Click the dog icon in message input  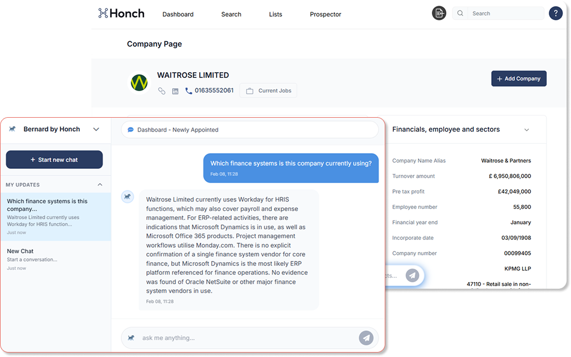(x=131, y=338)
